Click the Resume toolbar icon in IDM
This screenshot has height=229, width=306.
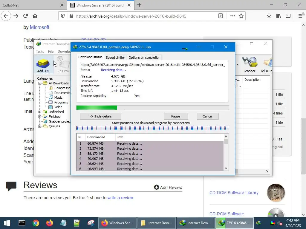click(63, 65)
